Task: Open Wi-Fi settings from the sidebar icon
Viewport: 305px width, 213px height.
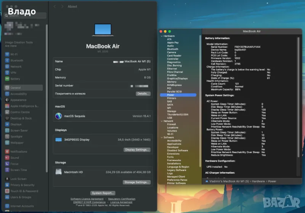Action: pos(7,54)
